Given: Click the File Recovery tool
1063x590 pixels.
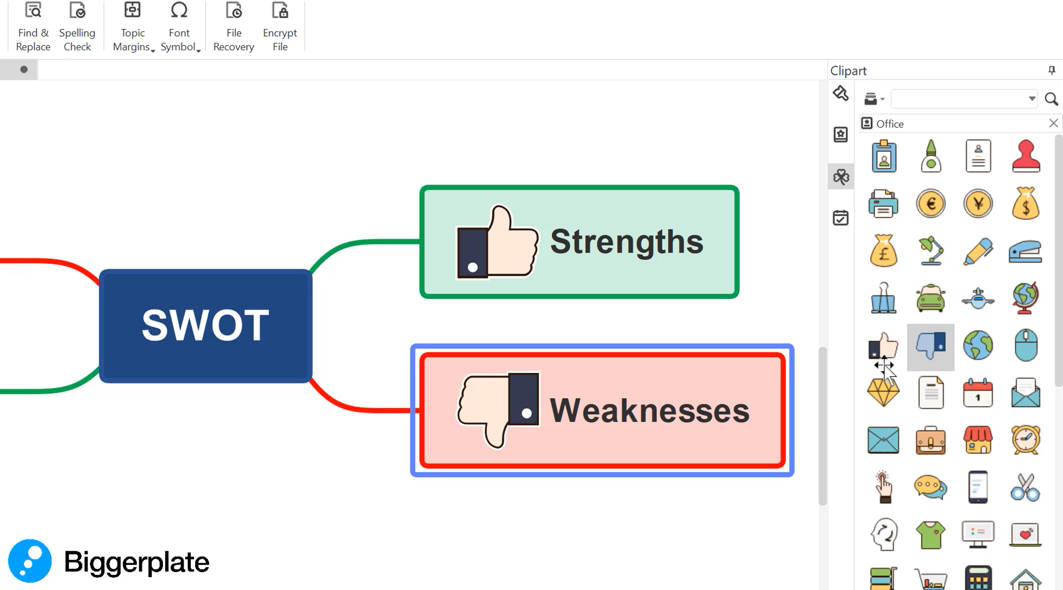Looking at the screenshot, I should 233,27.
